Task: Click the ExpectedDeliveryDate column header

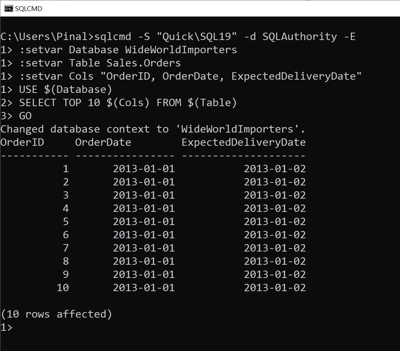Action: click(x=244, y=142)
